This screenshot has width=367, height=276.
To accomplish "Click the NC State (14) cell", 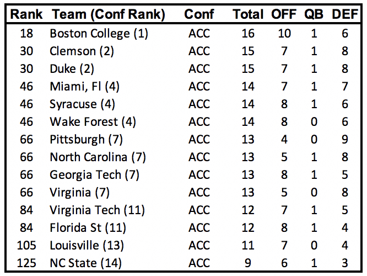I will coord(86,263).
